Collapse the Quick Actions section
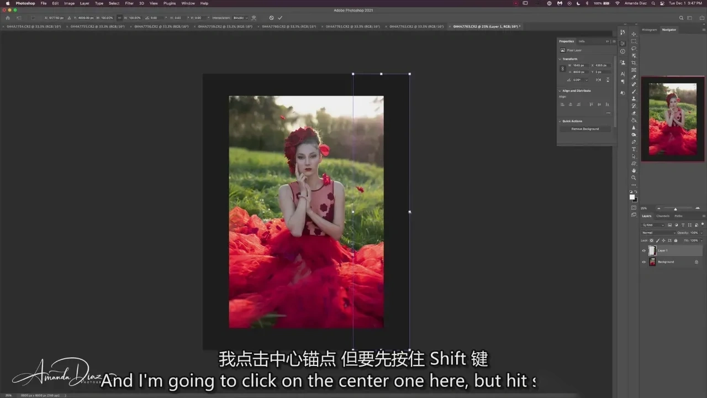This screenshot has width=707, height=398. 560,121
